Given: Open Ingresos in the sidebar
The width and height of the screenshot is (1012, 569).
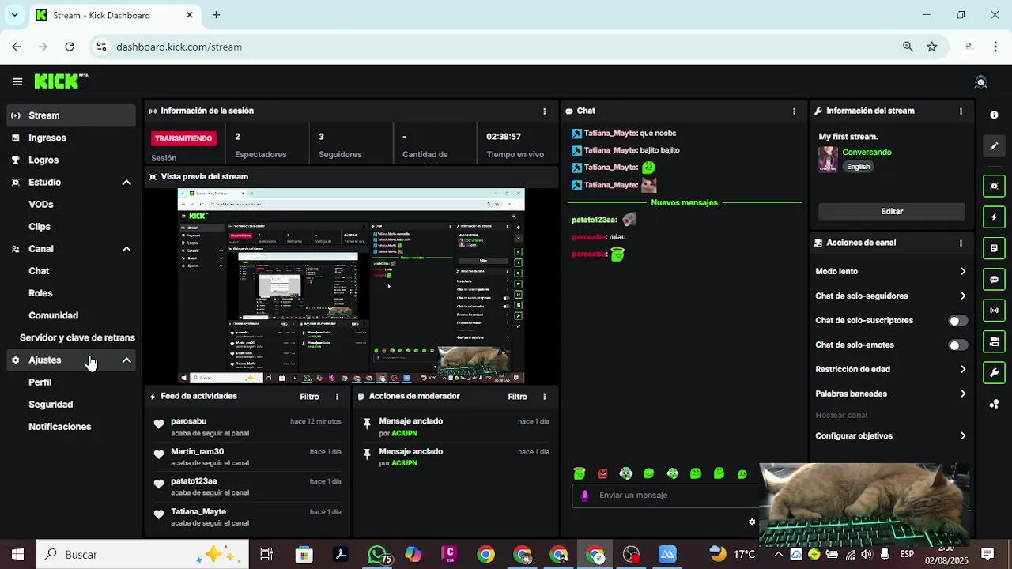Looking at the screenshot, I should [71, 138].
